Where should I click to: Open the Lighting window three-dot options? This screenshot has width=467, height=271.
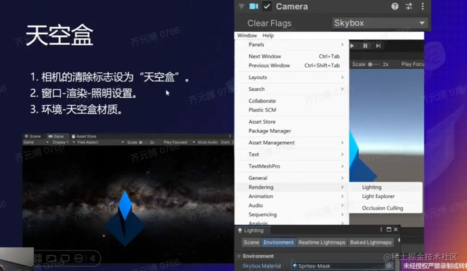(x=381, y=229)
